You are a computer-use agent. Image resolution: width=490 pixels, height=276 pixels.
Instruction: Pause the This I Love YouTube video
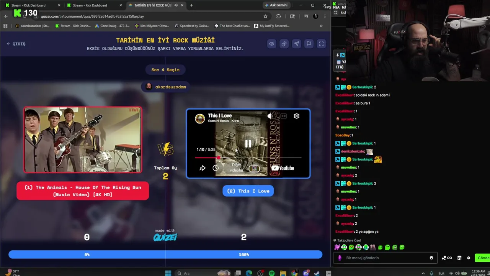click(248, 144)
